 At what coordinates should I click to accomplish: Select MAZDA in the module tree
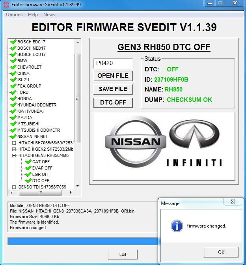coord(25,118)
